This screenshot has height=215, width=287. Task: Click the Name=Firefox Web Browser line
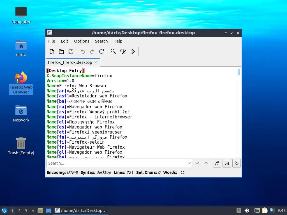pos(77,86)
